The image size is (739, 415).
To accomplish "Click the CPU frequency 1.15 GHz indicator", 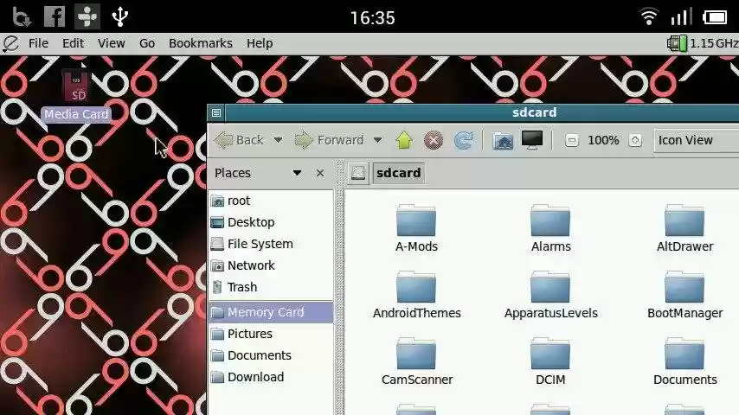I will [x=703, y=43].
